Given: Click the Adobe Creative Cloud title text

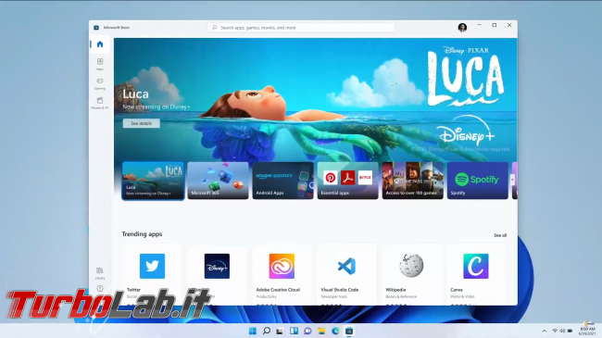Looking at the screenshot, I should point(278,290).
